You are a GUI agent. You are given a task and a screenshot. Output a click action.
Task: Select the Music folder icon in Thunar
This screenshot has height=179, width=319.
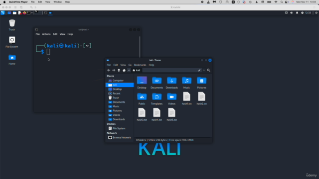pyautogui.click(x=186, y=81)
